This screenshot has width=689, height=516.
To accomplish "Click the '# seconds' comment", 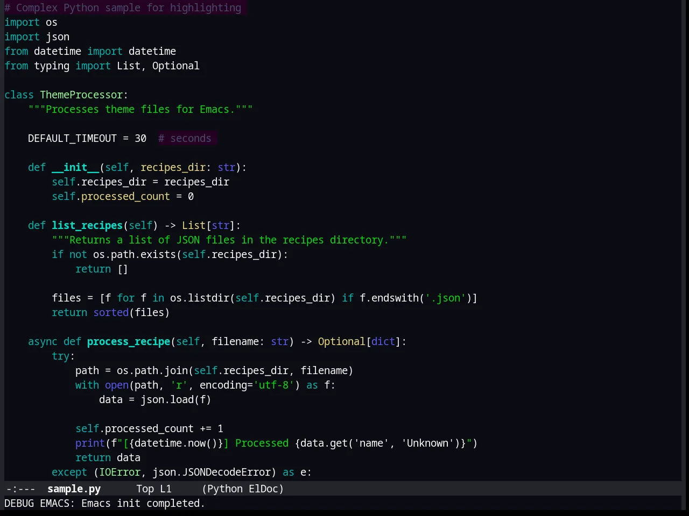I will (x=185, y=138).
